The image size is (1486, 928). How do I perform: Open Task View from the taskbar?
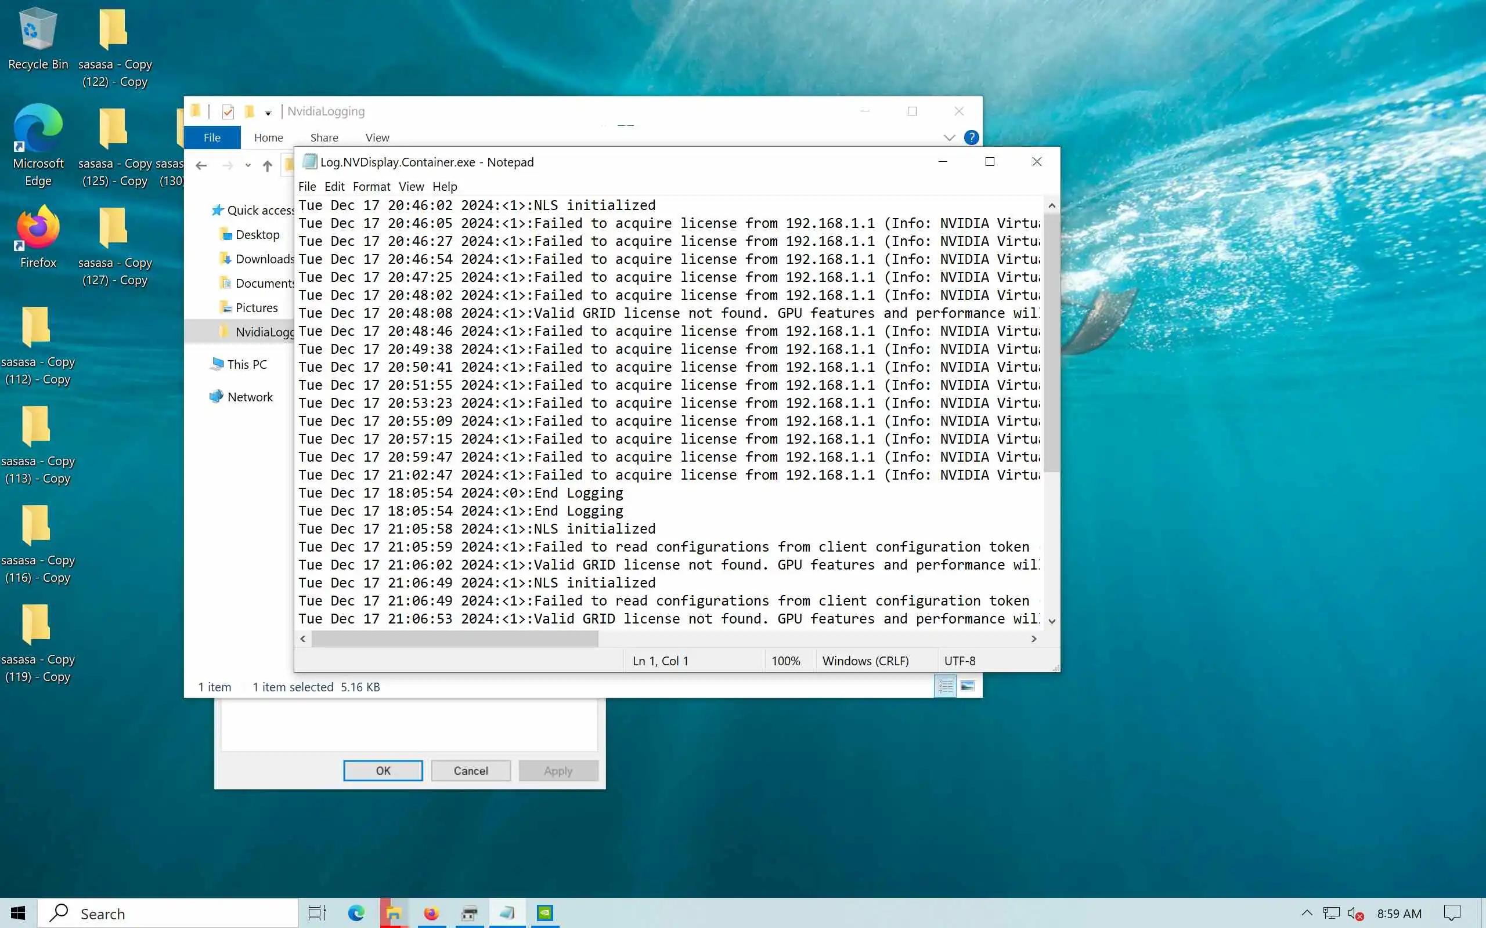tap(317, 913)
